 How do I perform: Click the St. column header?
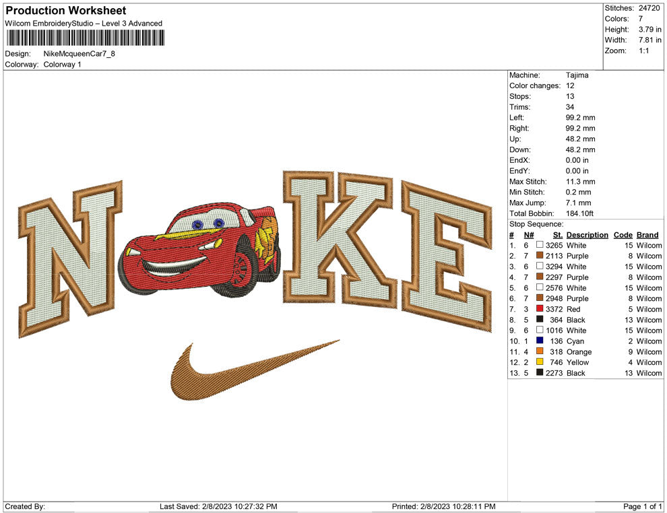tap(557, 235)
